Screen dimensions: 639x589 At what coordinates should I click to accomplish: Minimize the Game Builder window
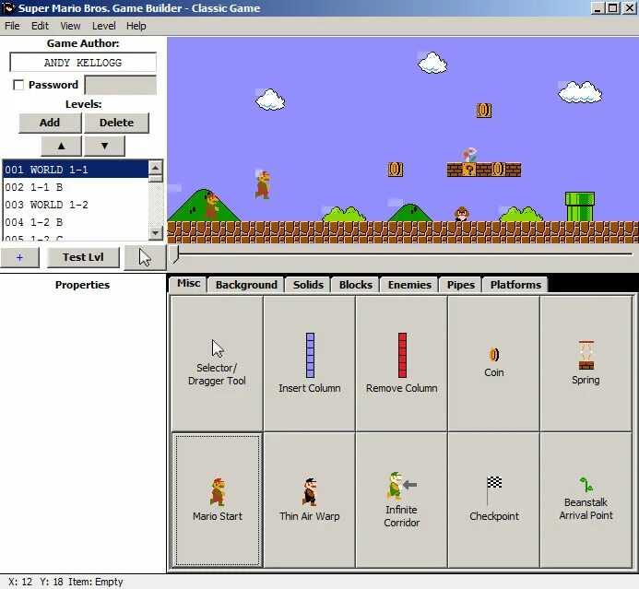pos(598,8)
